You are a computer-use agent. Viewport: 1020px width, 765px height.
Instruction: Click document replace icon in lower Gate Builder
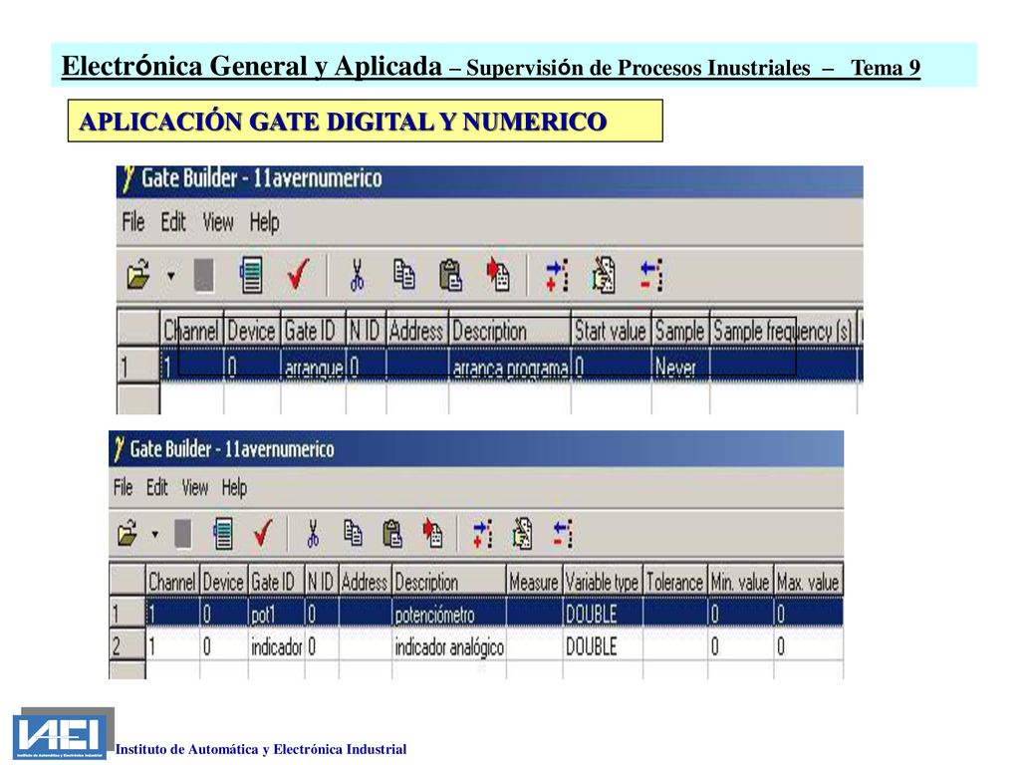click(522, 534)
